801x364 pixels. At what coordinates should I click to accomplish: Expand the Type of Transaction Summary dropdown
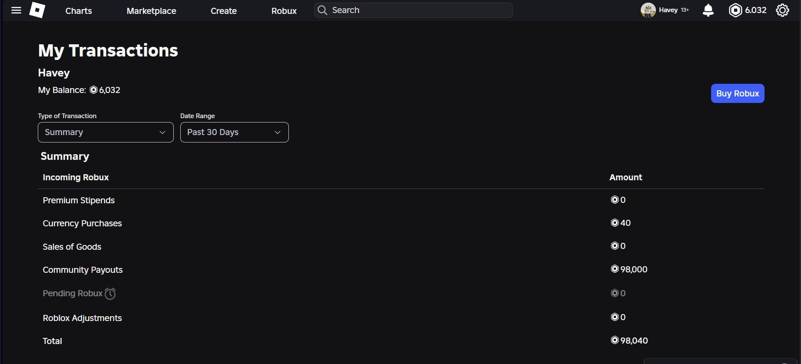coord(106,132)
